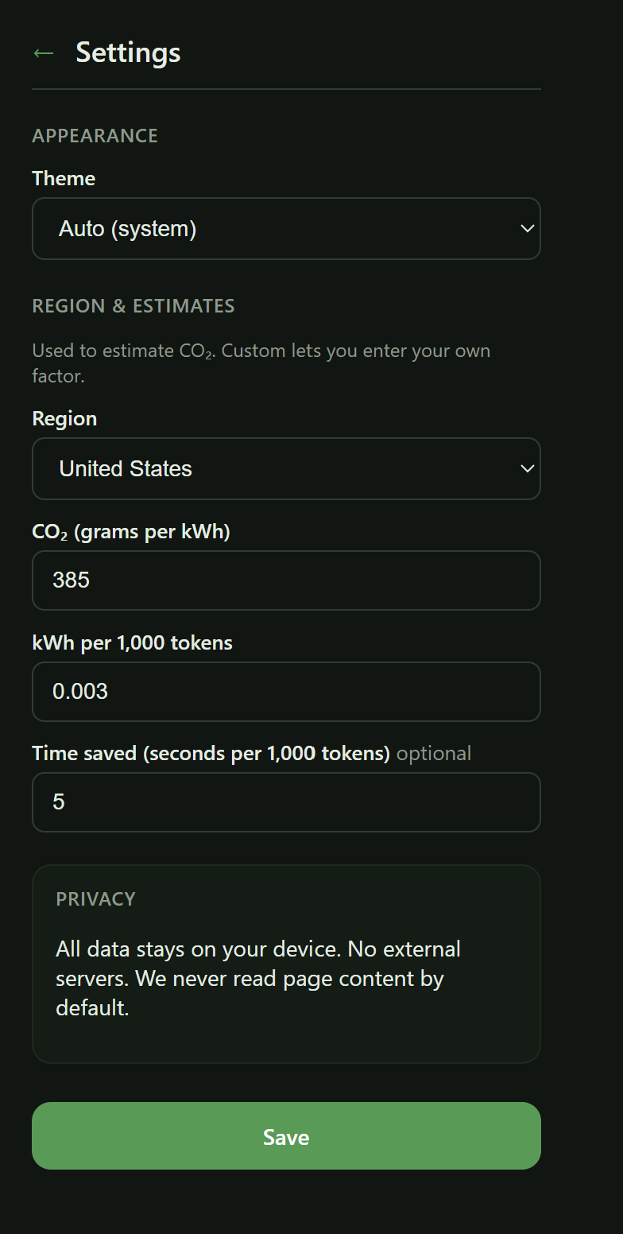Image resolution: width=623 pixels, height=1234 pixels.
Task: Focus the CO₂ grams per kWh field
Action: pyautogui.click(x=286, y=580)
